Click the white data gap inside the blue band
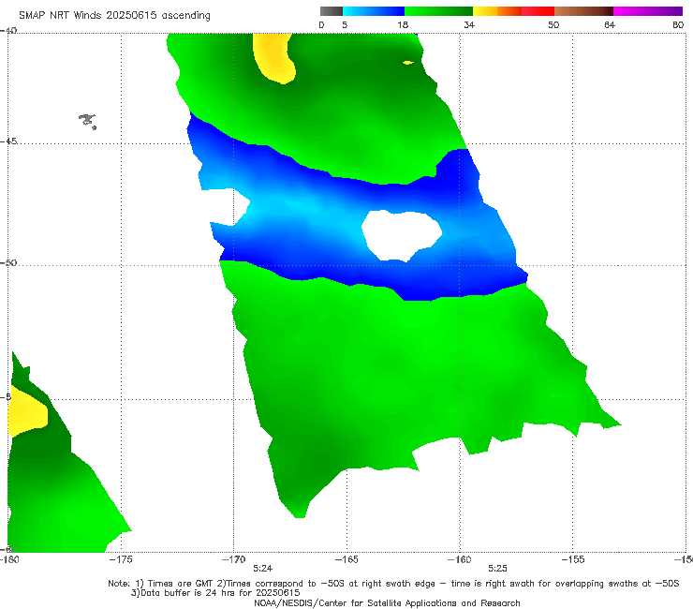This screenshot has width=693, height=609. tap(402, 236)
